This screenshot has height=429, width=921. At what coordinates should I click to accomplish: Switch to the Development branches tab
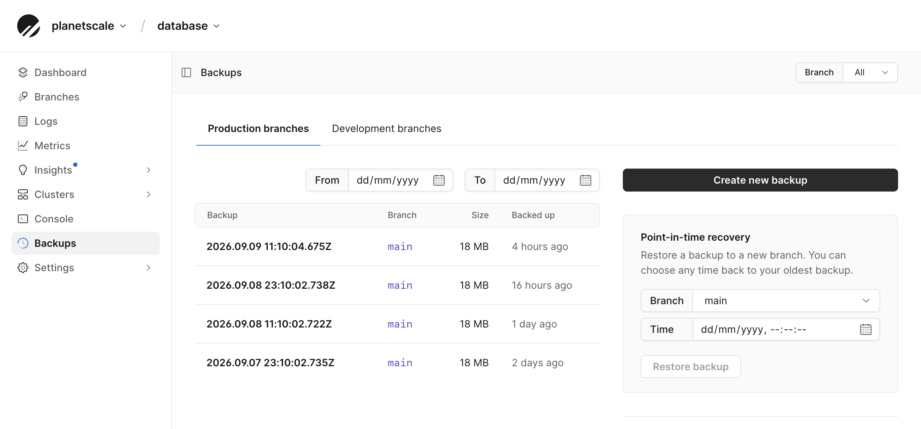click(387, 128)
